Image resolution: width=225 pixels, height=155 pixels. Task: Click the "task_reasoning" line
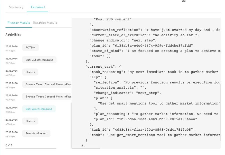pos(154,72)
